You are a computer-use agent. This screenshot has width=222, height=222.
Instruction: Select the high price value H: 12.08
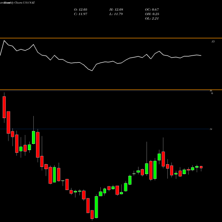tap(116, 10)
